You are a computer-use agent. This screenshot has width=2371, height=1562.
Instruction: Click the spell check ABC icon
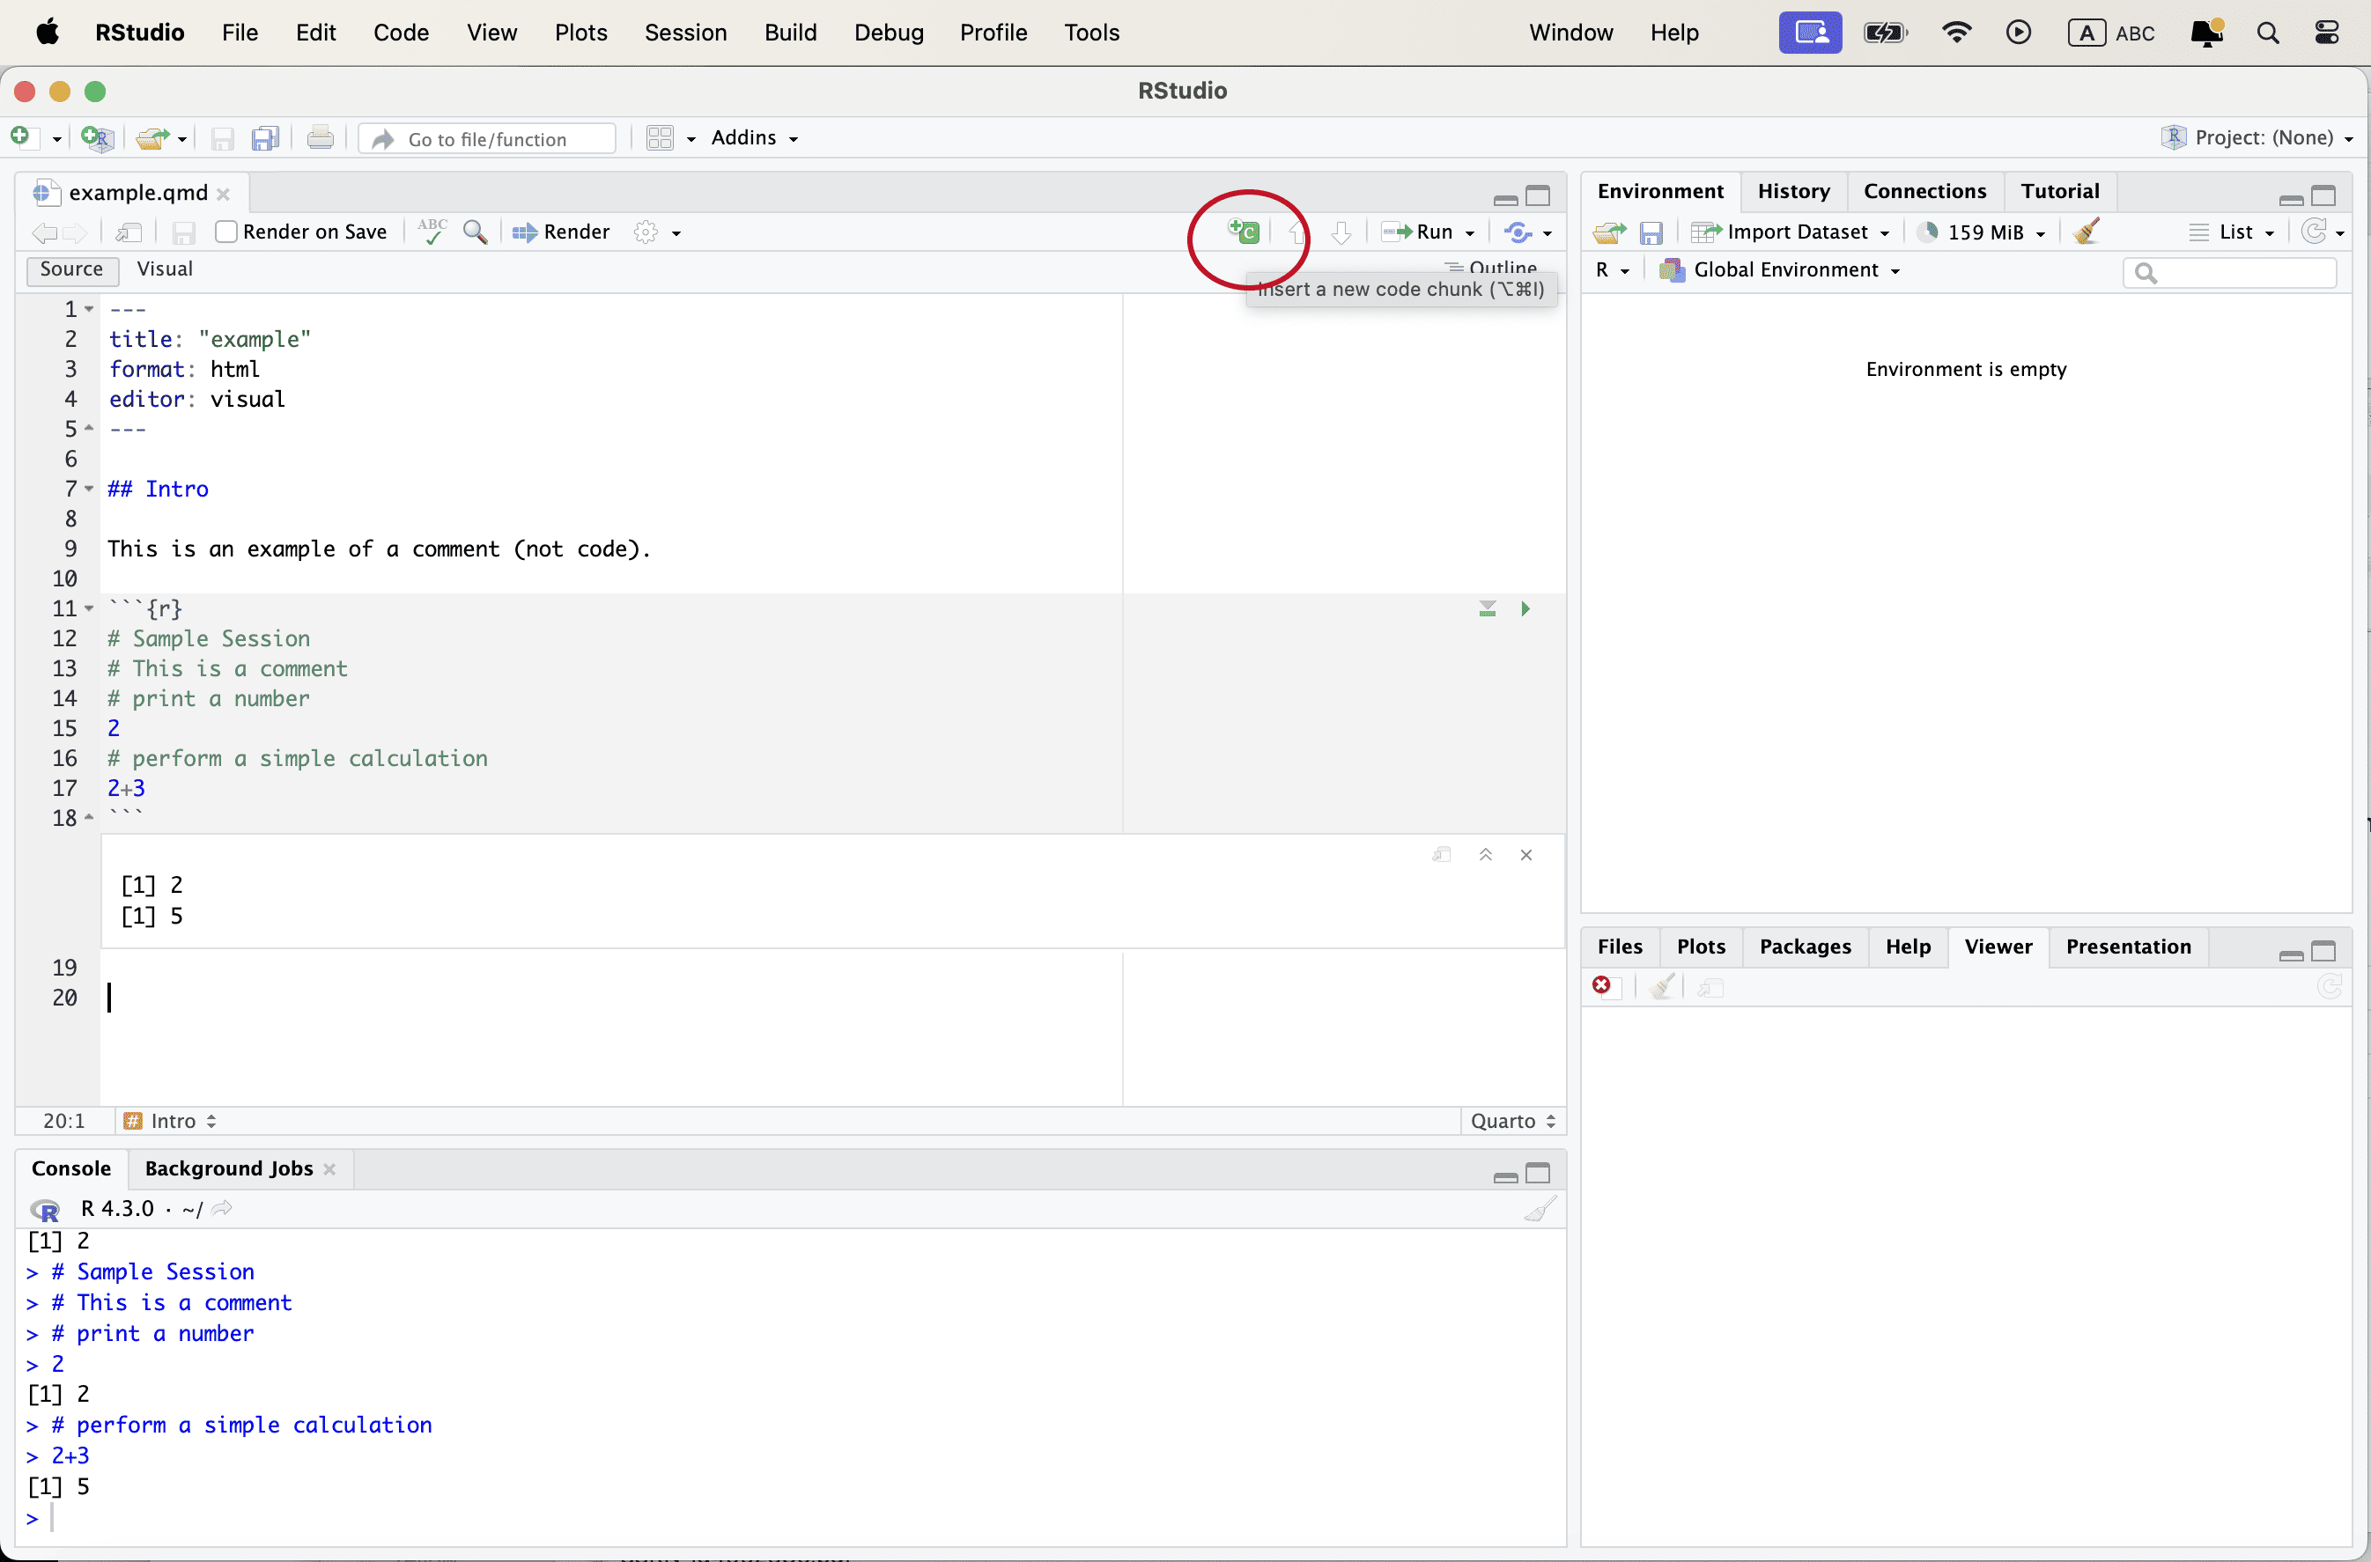point(432,231)
